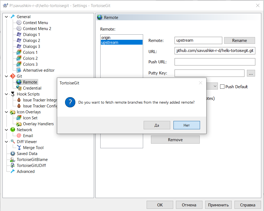This screenshot has width=264, height=211.
Task: Click the Windows flag icon for Dialogs 3
Action: [19, 46]
